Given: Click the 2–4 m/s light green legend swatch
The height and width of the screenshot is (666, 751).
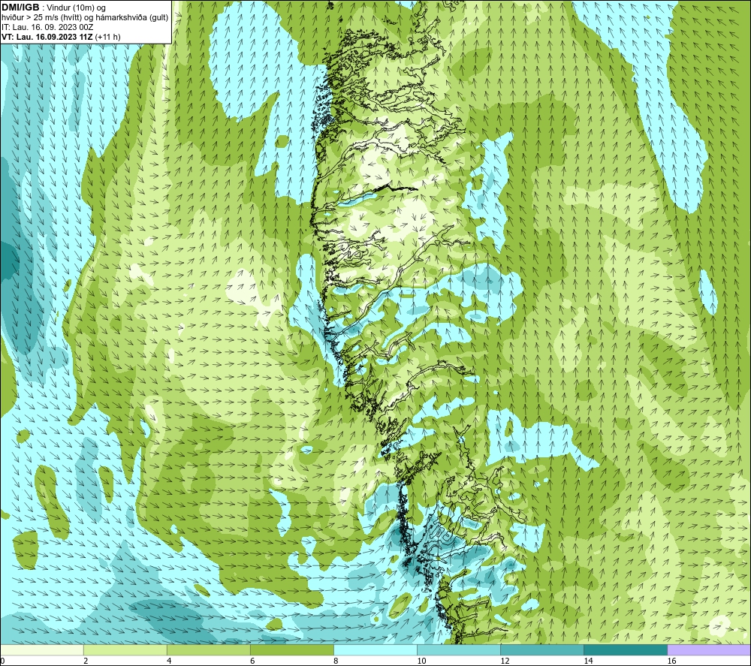Looking at the screenshot, I should coord(125,650).
